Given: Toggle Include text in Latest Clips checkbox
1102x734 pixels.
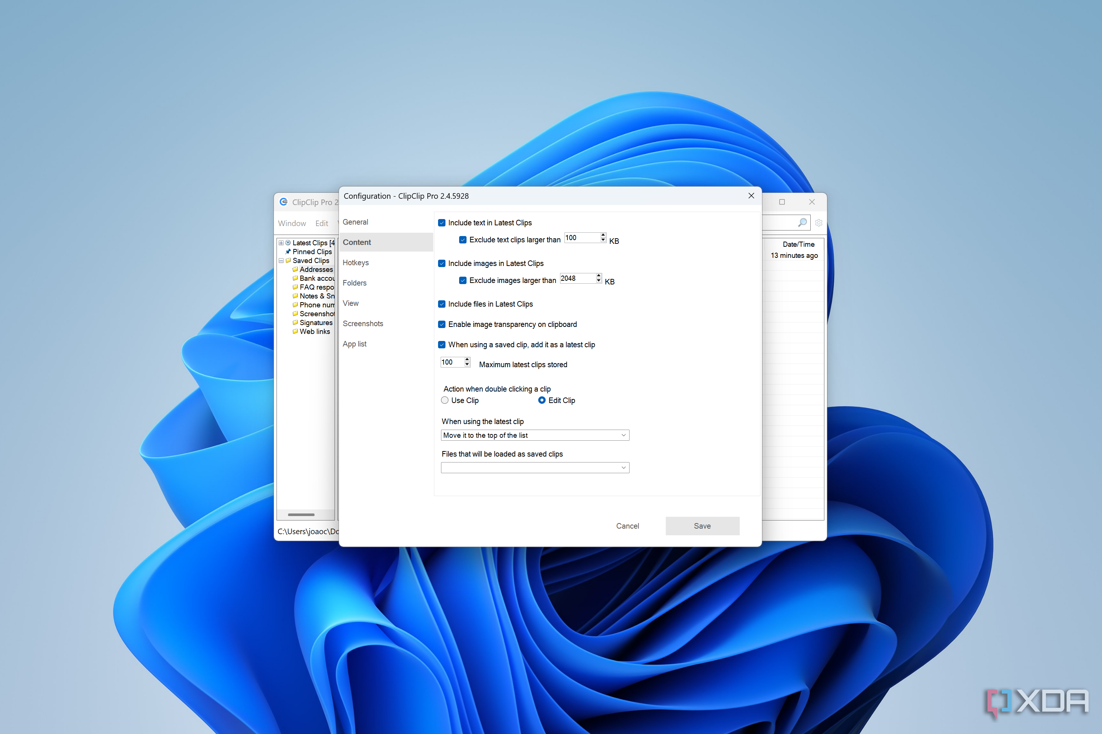Looking at the screenshot, I should pos(442,223).
